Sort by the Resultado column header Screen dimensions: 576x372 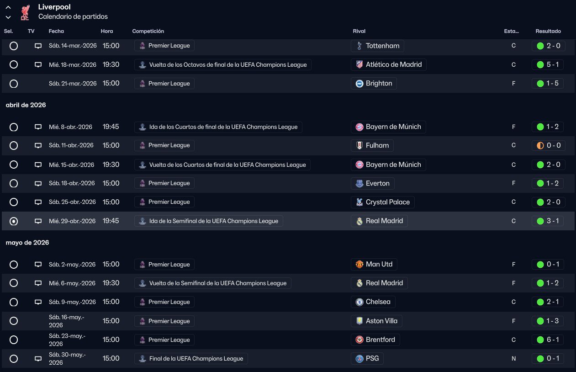point(548,31)
